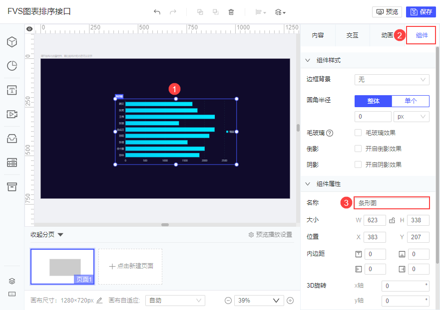Toggle the aspect ratio lock icon

pos(392,220)
